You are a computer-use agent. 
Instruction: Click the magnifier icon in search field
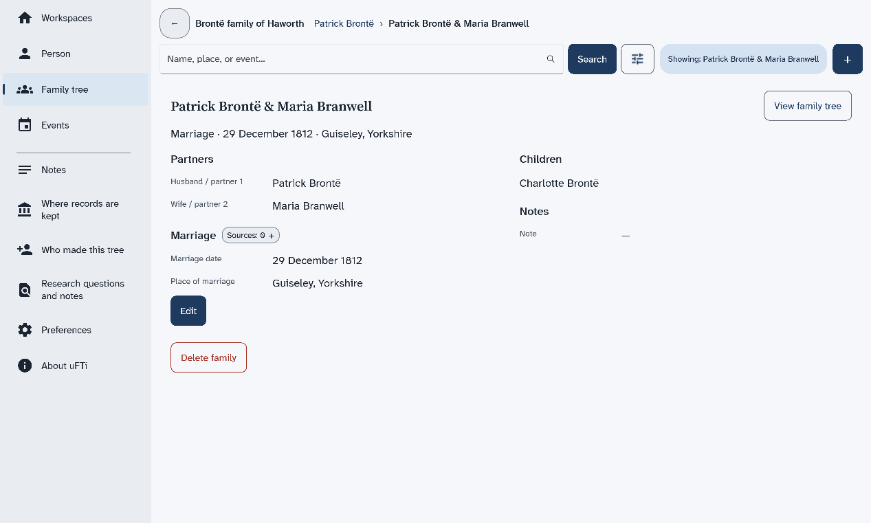(551, 59)
